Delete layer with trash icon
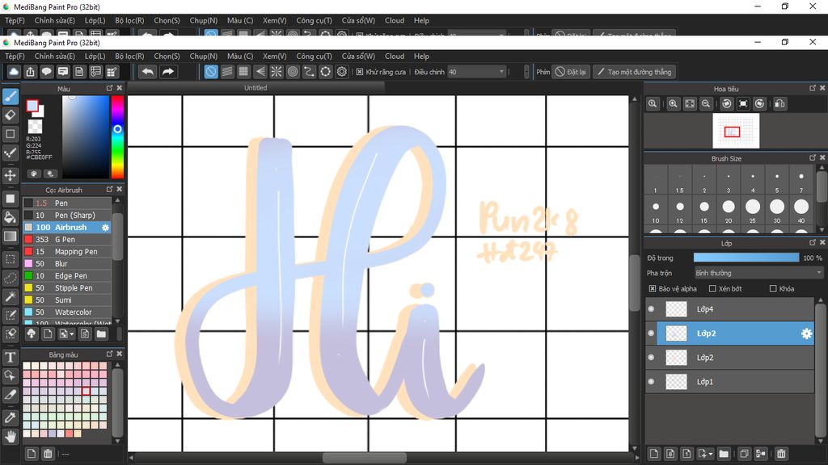This screenshot has width=828, height=465. (x=781, y=454)
